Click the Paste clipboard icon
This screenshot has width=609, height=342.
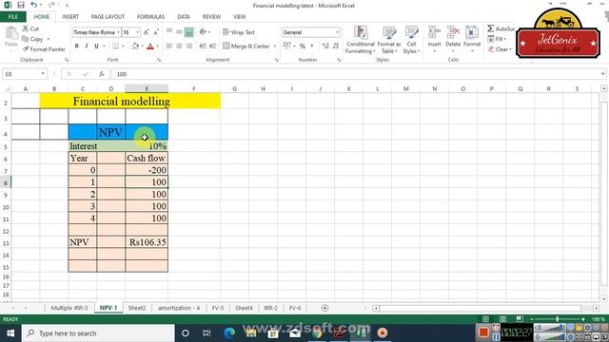point(11,34)
